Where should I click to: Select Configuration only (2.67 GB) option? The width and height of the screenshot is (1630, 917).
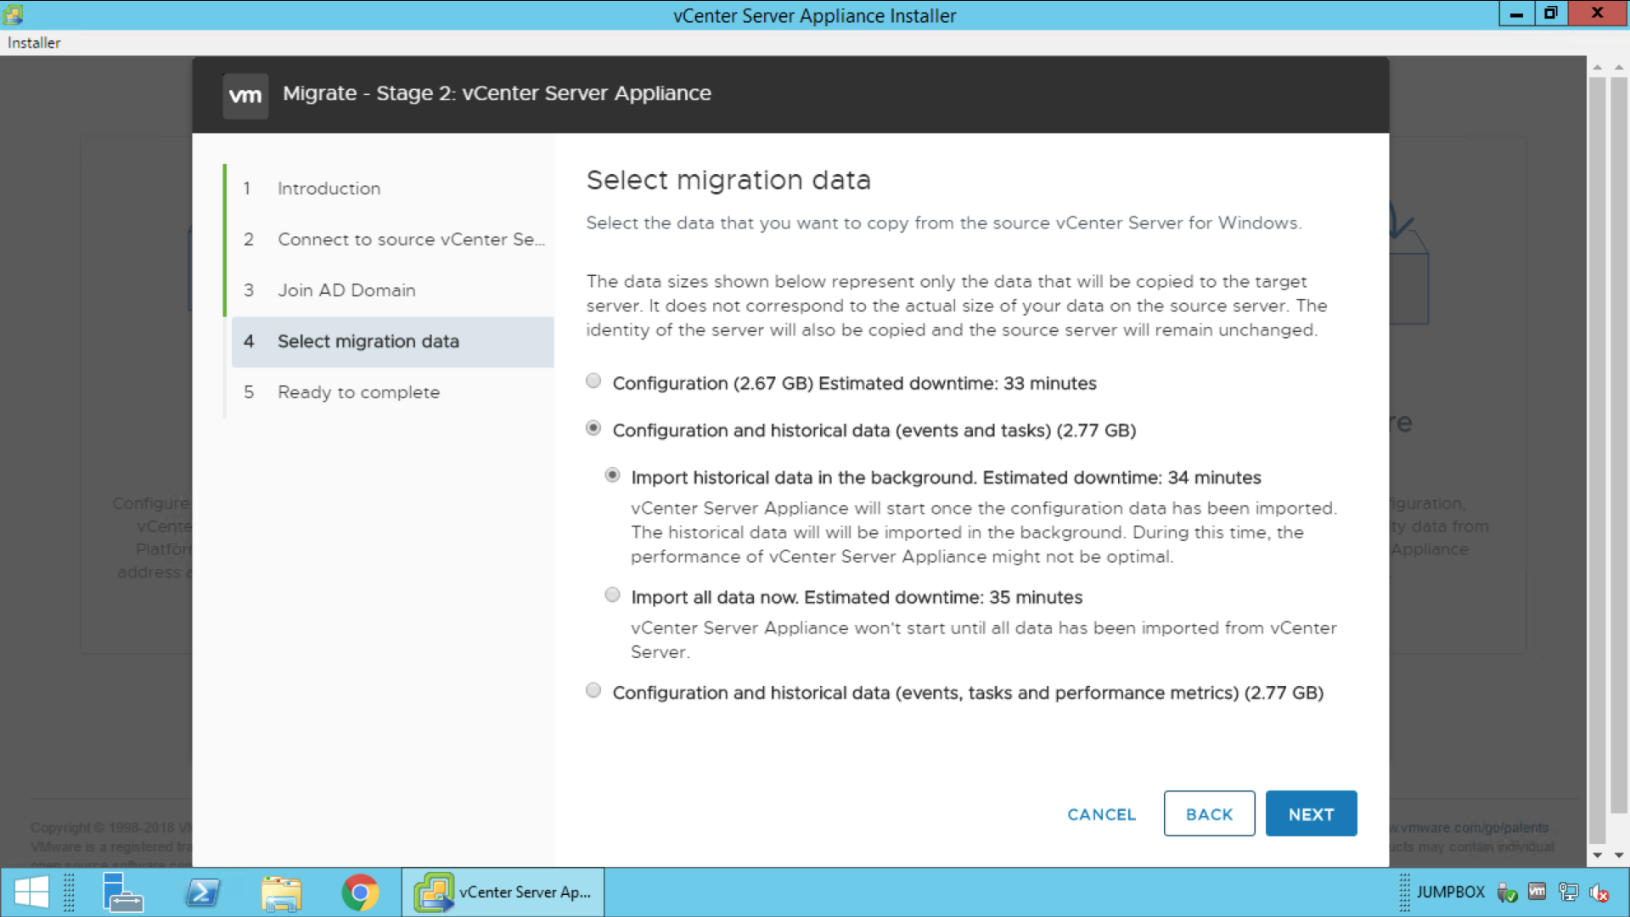coord(593,381)
